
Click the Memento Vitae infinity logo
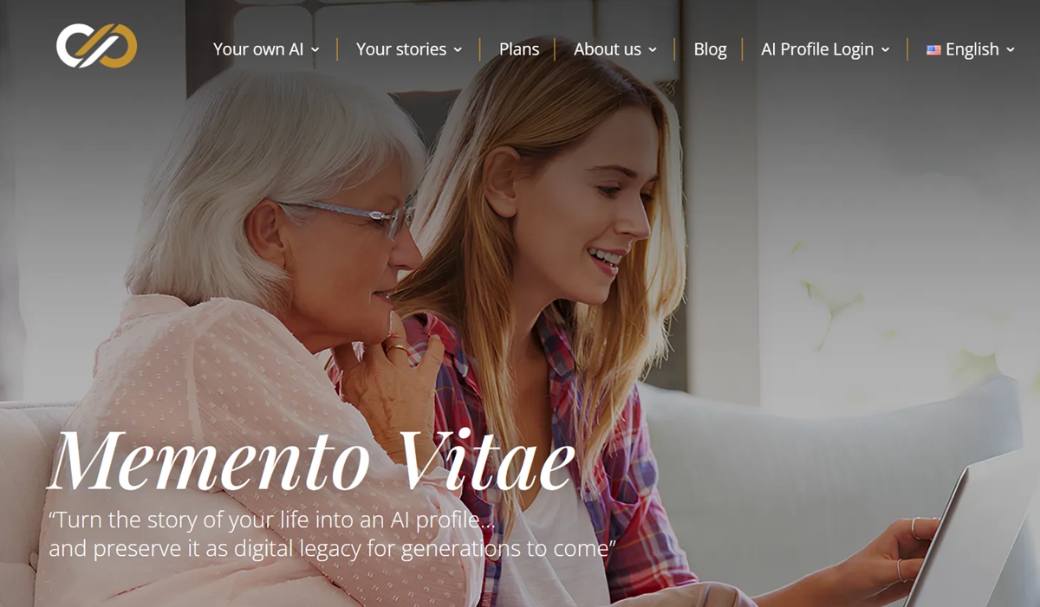point(97,46)
